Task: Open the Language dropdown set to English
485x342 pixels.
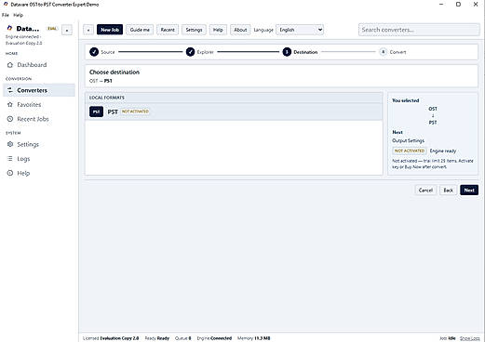Action: pyautogui.click(x=300, y=30)
